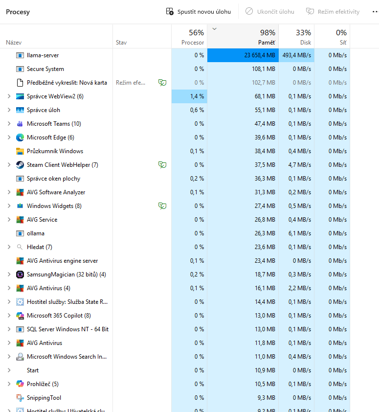
Task: Click the Prohlížeč (5) icon
Action: point(20,384)
